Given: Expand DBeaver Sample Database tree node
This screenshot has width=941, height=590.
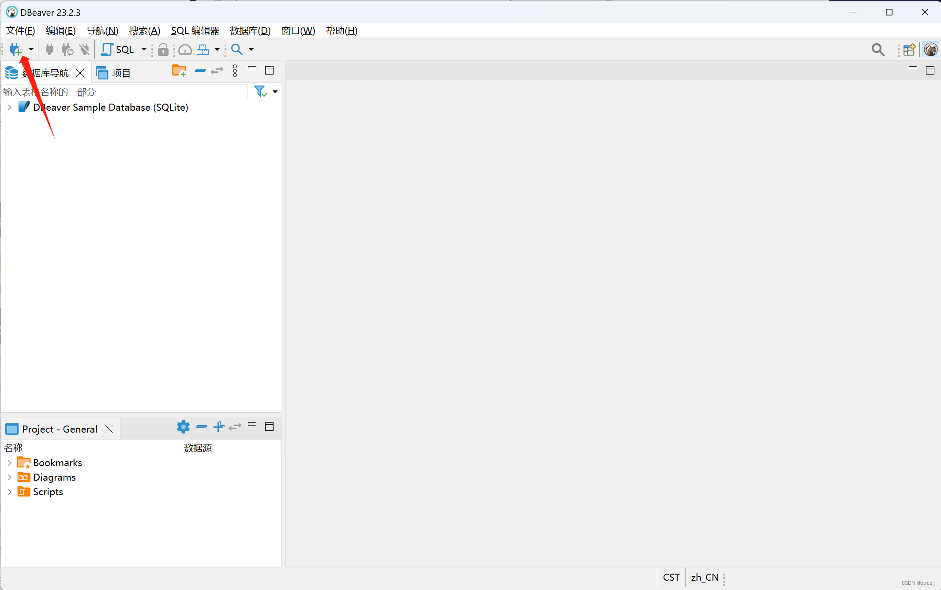Looking at the screenshot, I should [9, 107].
